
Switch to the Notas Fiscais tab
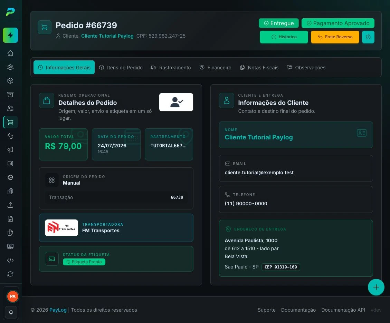coord(259,67)
